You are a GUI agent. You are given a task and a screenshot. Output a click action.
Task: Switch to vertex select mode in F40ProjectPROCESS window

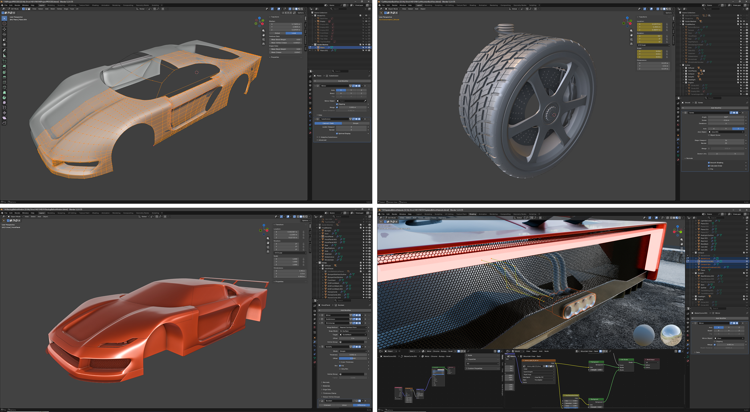point(23,9)
